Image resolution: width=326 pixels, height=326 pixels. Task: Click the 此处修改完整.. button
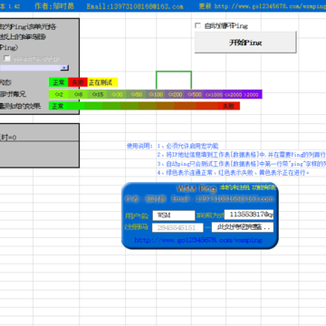click(x=243, y=227)
